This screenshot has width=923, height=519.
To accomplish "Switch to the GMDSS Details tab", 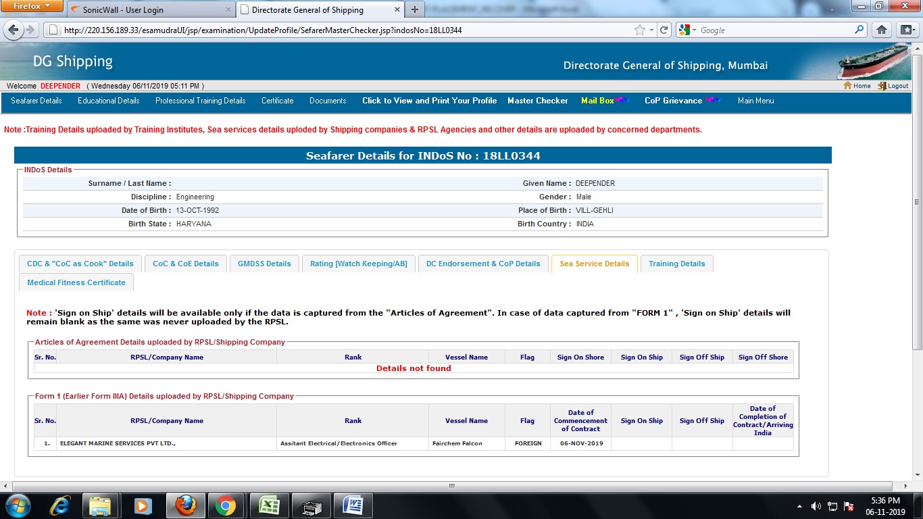I will point(264,264).
